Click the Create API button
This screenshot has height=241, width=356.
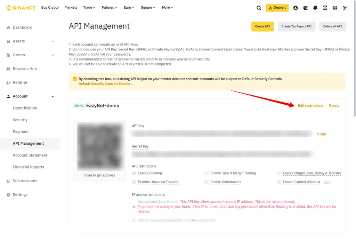[x=262, y=26]
